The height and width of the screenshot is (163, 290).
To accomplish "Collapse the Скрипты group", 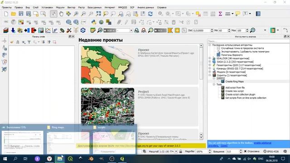I will [x=209, y=75].
